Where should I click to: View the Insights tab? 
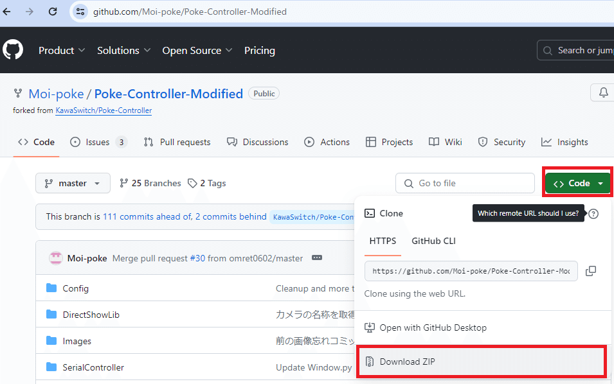[564, 142]
